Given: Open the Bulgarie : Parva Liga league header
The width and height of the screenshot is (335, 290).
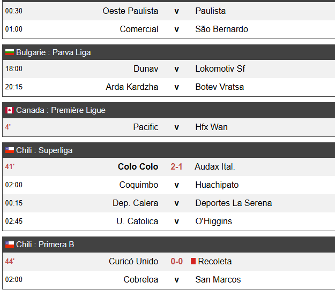Looking at the screenshot, I should pyautogui.click(x=169, y=52).
